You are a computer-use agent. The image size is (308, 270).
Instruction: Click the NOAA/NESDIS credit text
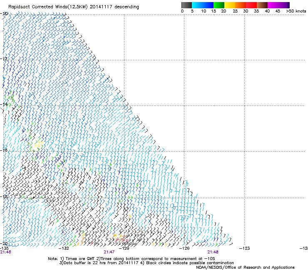tap(245, 268)
